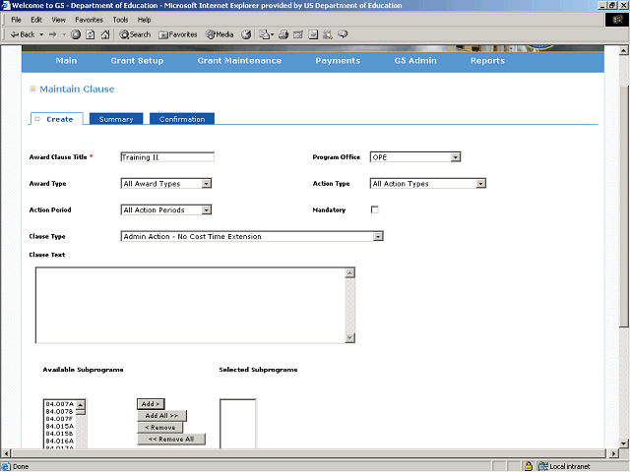Click Clause Text scrollbar down arrow
The width and height of the screenshot is (630, 472).
point(350,337)
